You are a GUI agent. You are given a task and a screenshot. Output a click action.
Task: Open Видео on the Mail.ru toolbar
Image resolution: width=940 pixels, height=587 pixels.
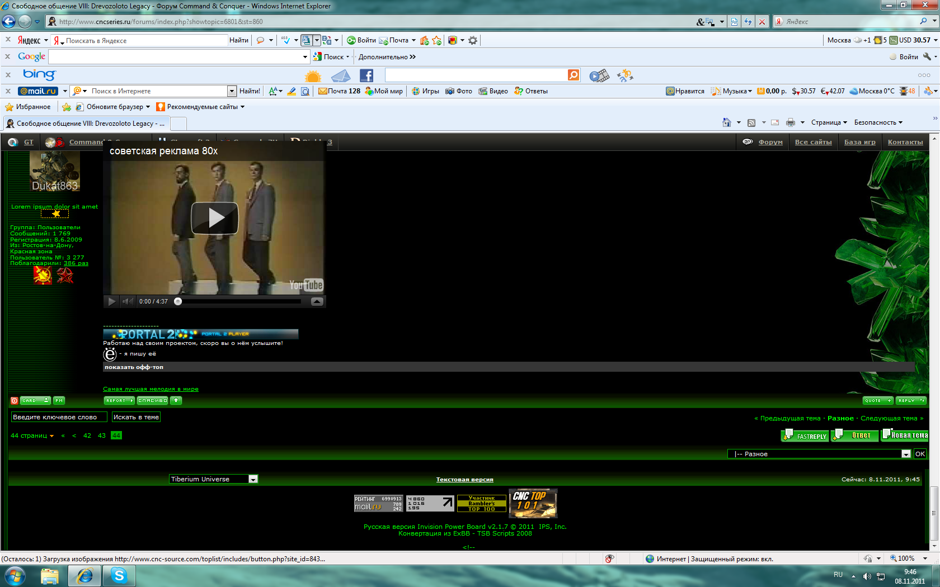coord(493,91)
